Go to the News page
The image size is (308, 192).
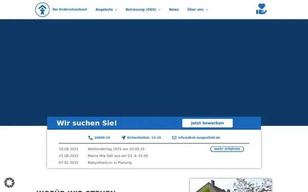point(174,9)
